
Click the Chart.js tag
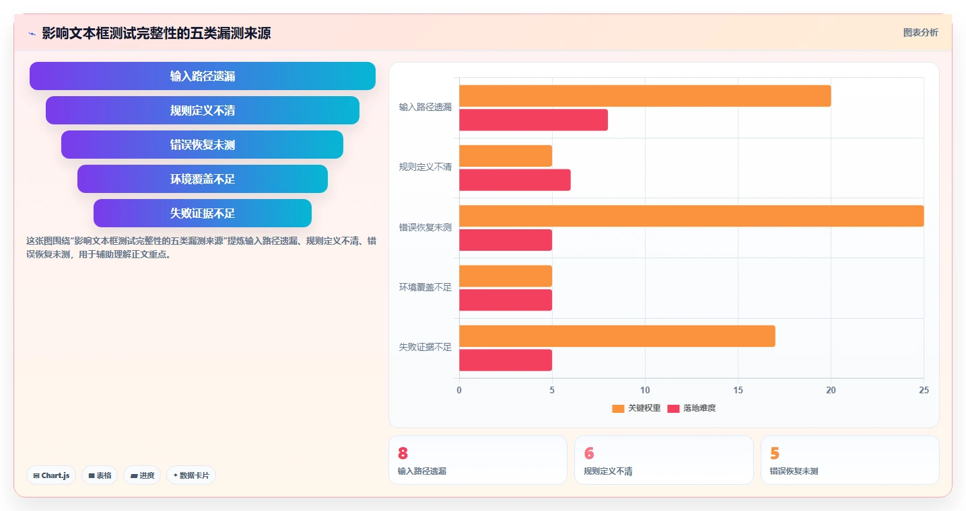coord(52,475)
